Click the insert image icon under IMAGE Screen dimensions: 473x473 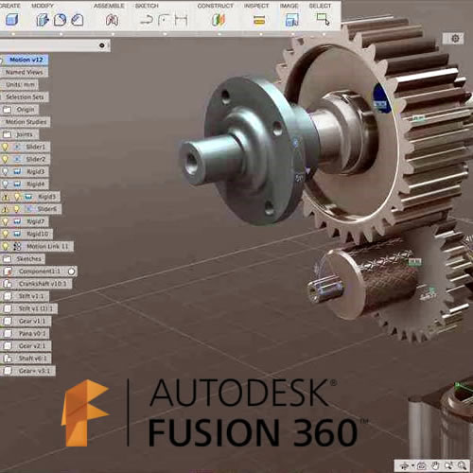[x=291, y=20]
